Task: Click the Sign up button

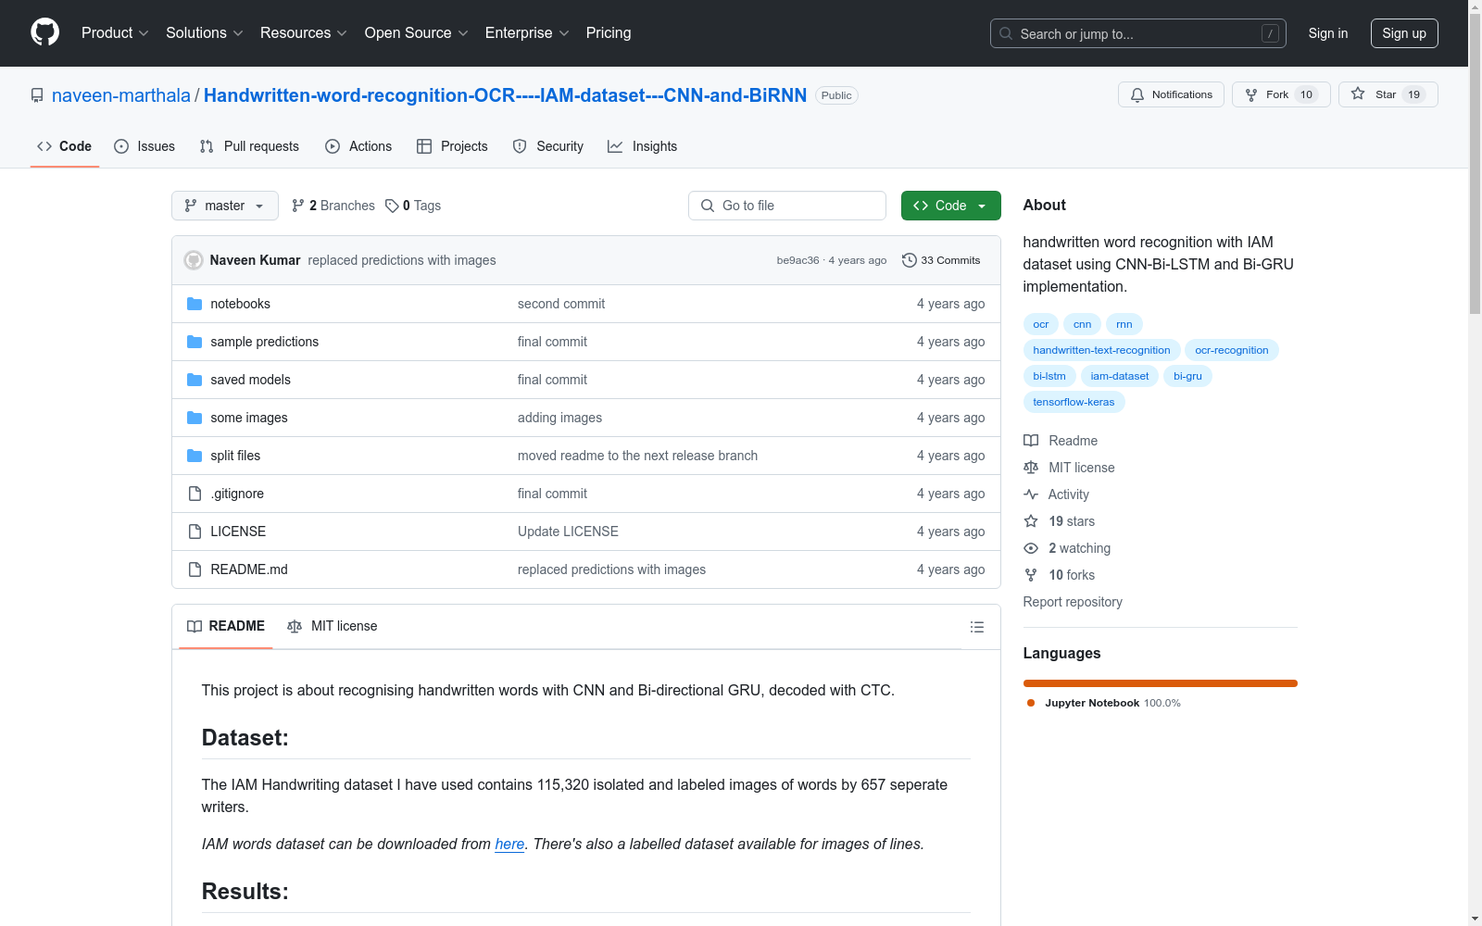Action: (x=1403, y=33)
